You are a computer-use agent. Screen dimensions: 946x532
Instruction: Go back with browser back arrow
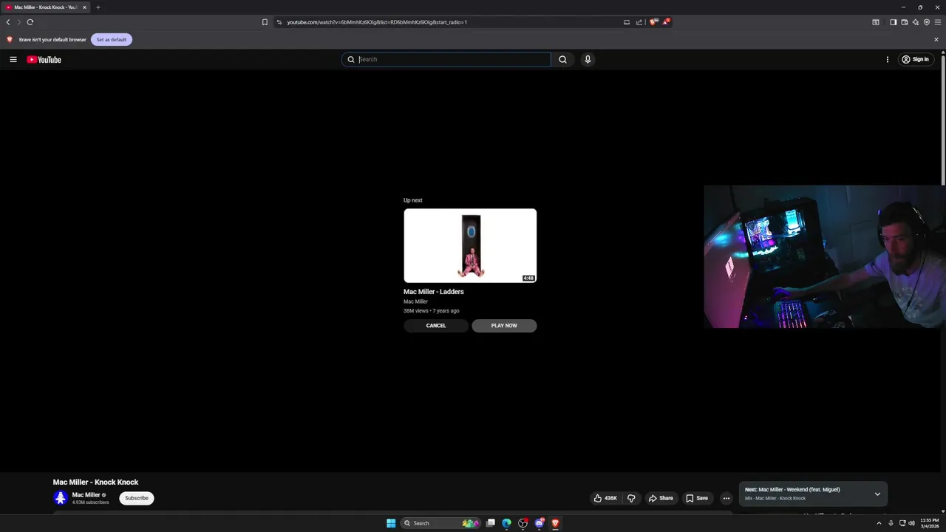(8, 22)
